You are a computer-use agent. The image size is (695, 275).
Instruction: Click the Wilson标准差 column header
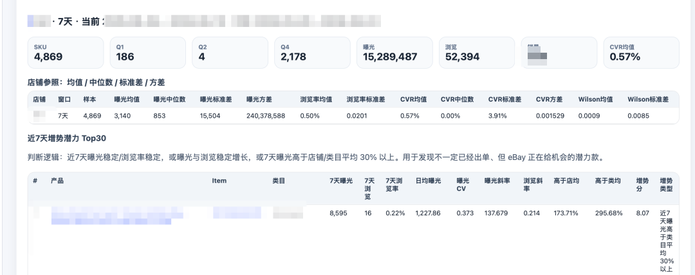(x=648, y=100)
